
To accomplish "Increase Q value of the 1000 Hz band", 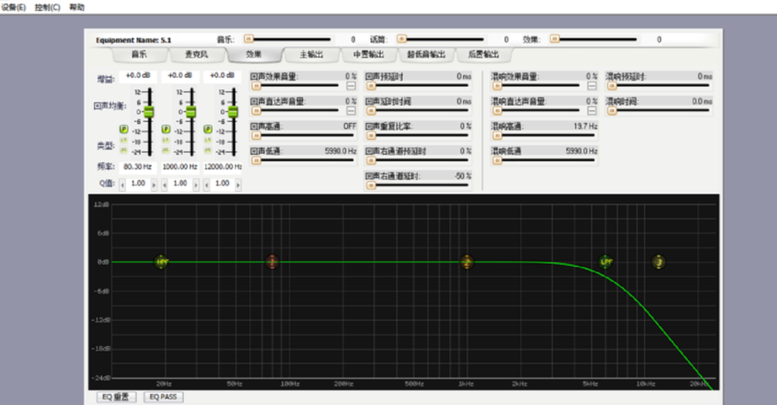I will coord(196,184).
